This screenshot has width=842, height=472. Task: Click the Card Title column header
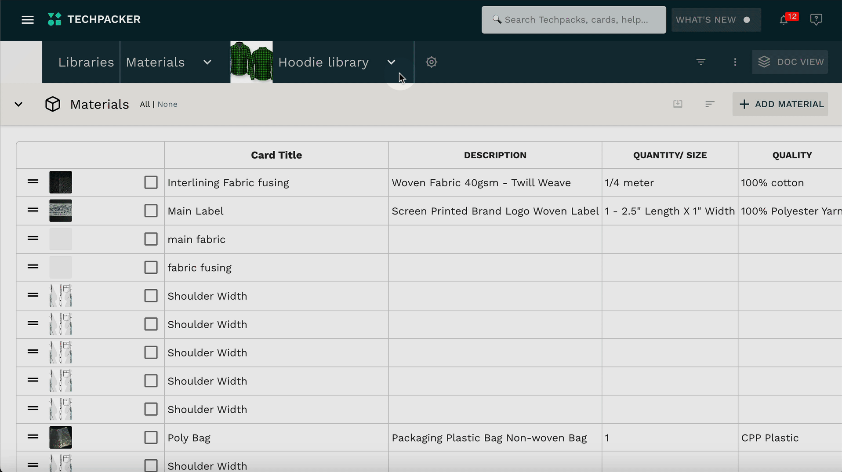click(x=276, y=155)
